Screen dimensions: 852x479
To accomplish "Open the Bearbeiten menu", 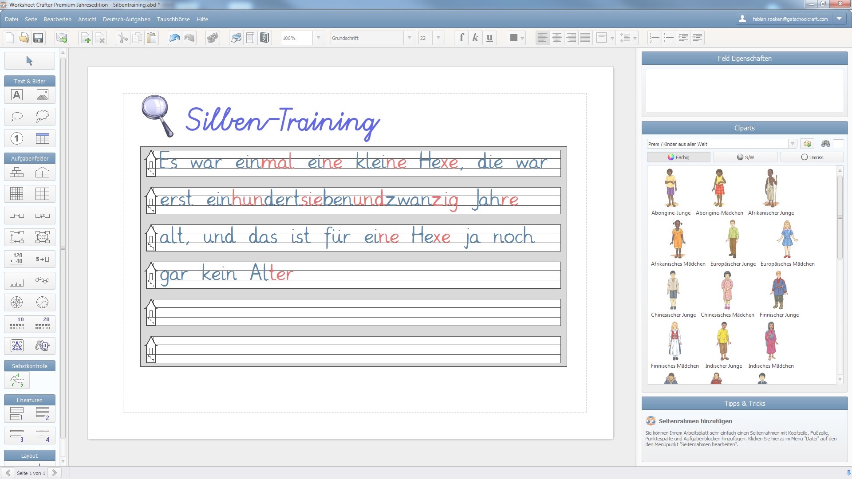I will coord(58,19).
